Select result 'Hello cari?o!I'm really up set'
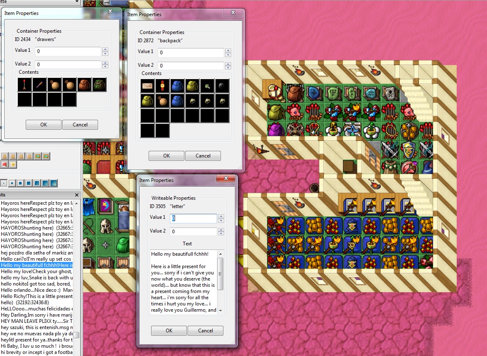Viewport: 487px width, 356px height. tap(37, 259)
